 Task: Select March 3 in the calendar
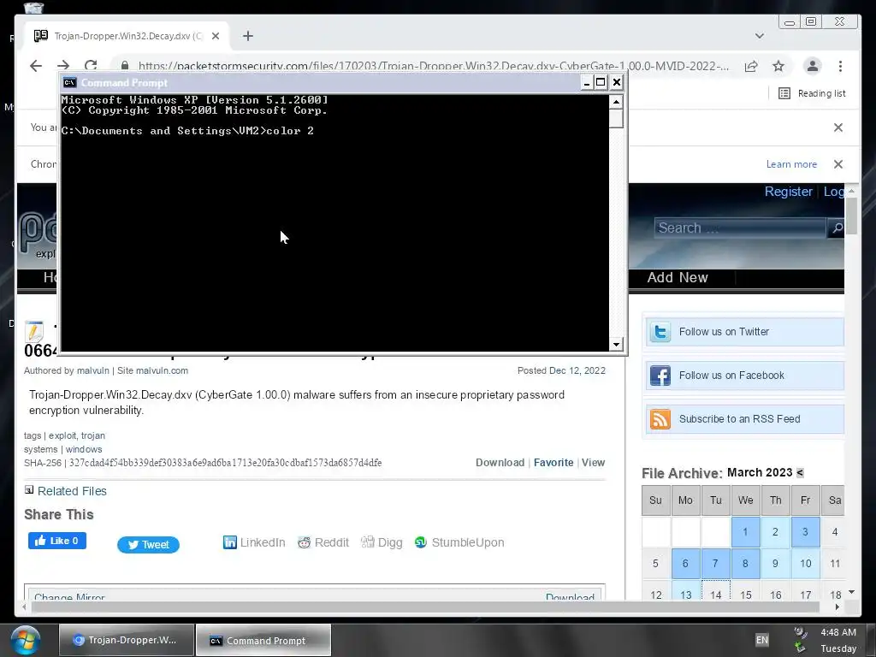[805, 532]
